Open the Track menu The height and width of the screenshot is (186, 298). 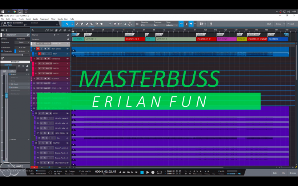[21, 19]
